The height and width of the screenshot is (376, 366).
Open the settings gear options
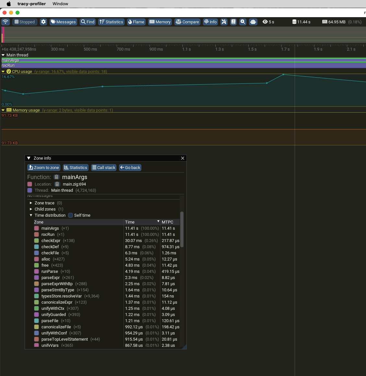[x=43, y=22]
